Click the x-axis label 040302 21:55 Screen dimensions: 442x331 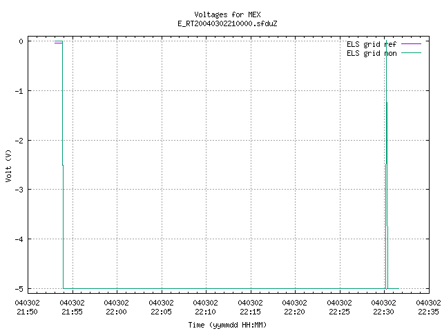point(72,308)
